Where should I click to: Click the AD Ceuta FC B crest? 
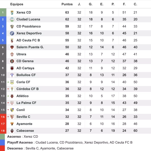tap(12, 40)
